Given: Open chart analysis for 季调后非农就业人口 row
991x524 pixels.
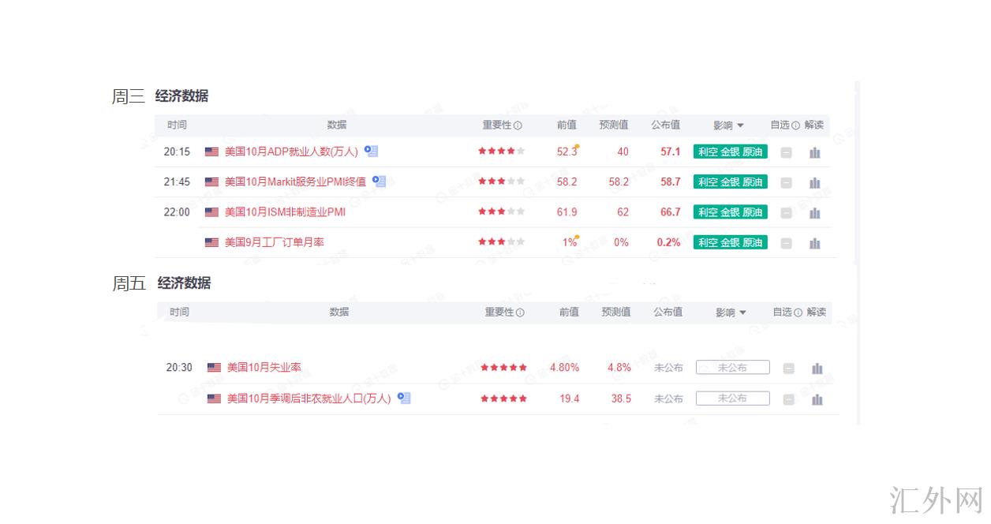Looking at the screenshot, I should click(817, 399).
